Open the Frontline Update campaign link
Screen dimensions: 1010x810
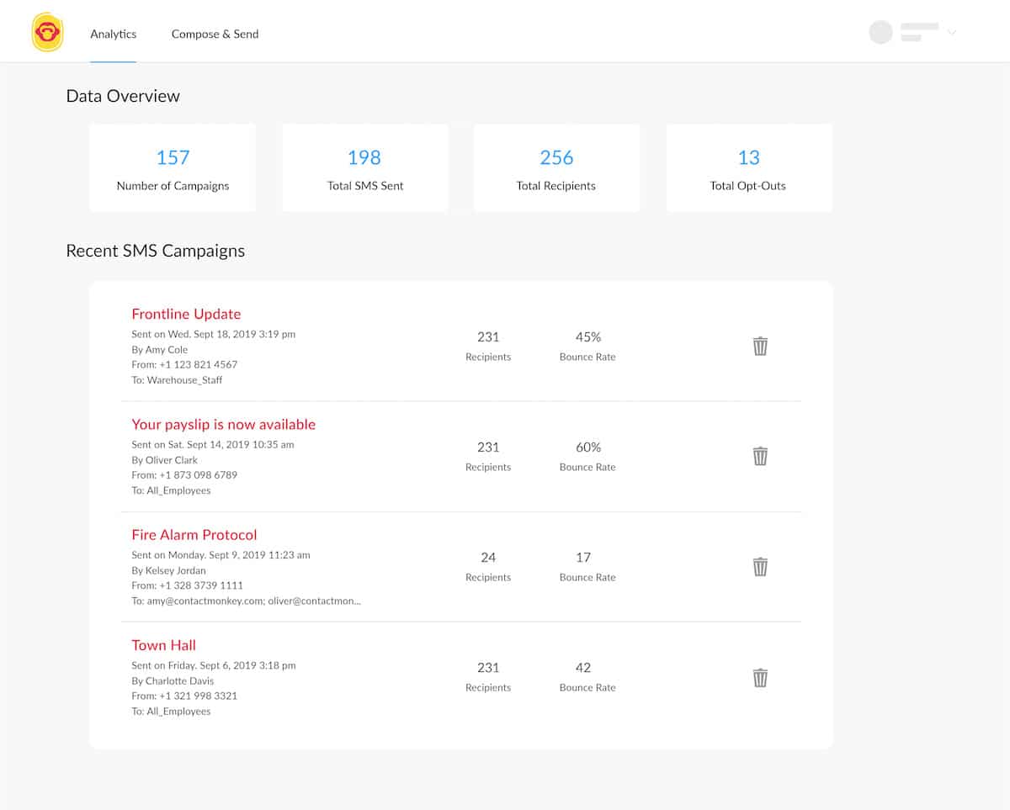pos(186,314)
